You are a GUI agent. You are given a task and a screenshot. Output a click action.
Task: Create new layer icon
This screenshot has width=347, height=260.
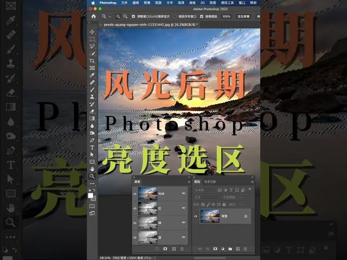(x=237, y=249)
